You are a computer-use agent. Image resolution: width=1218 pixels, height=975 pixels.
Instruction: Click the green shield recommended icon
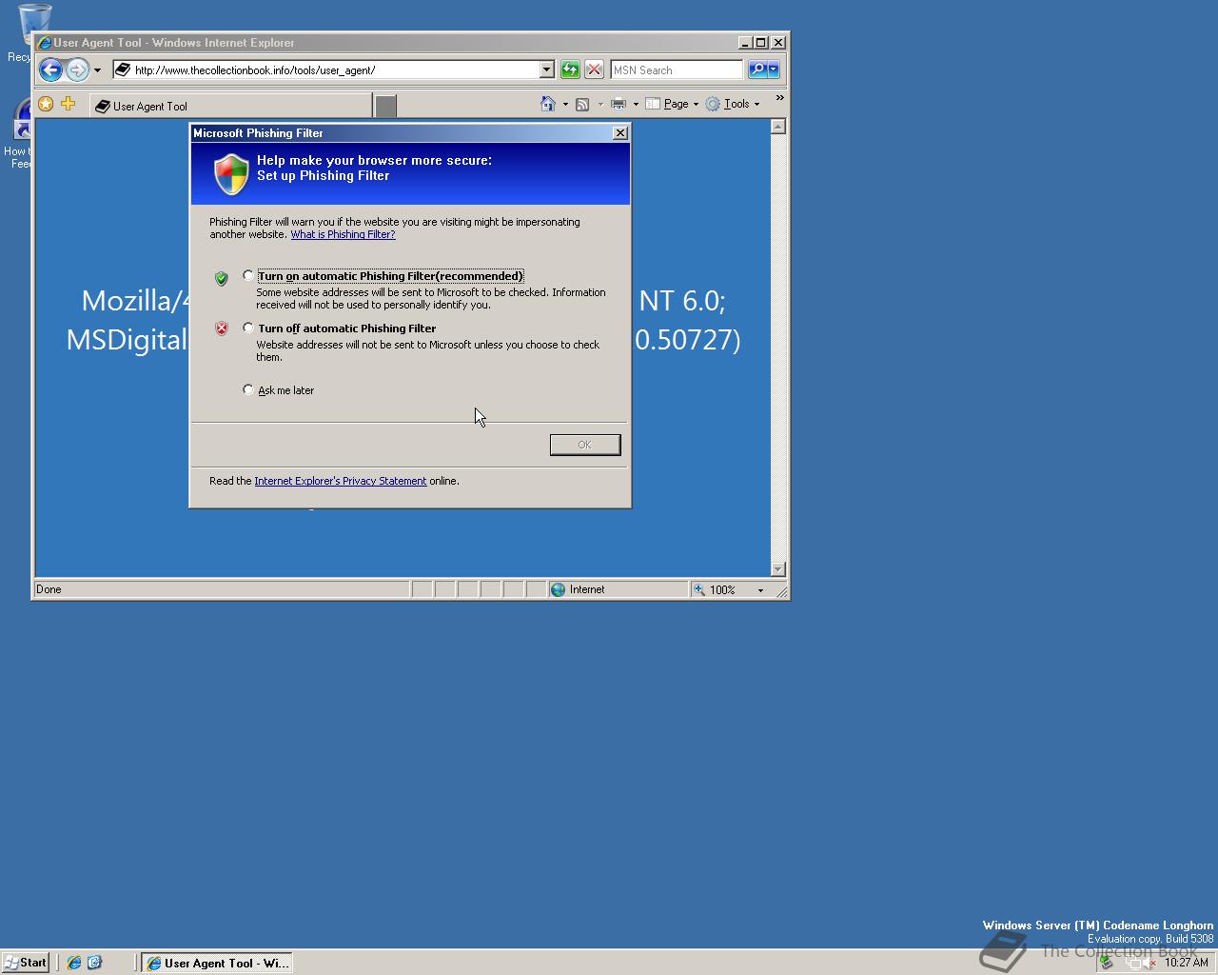[222, 278]
